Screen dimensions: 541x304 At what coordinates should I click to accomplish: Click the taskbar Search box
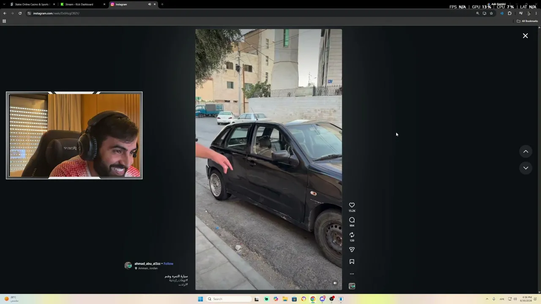[229, 299]
